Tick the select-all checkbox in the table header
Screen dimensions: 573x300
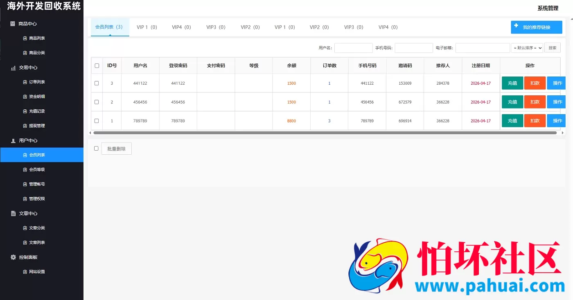click(x=97, y=65)
